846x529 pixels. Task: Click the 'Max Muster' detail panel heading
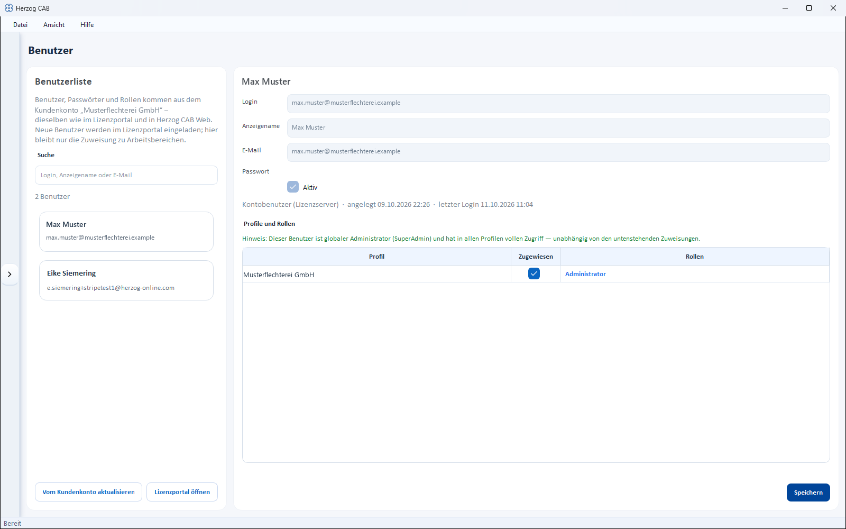coord(266,81)
